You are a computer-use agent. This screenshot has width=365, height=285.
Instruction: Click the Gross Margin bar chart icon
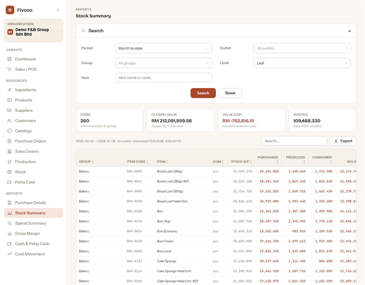click(x=9, y=234)
